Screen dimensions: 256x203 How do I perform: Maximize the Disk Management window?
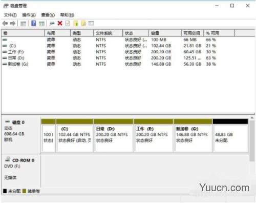point(232,6)
